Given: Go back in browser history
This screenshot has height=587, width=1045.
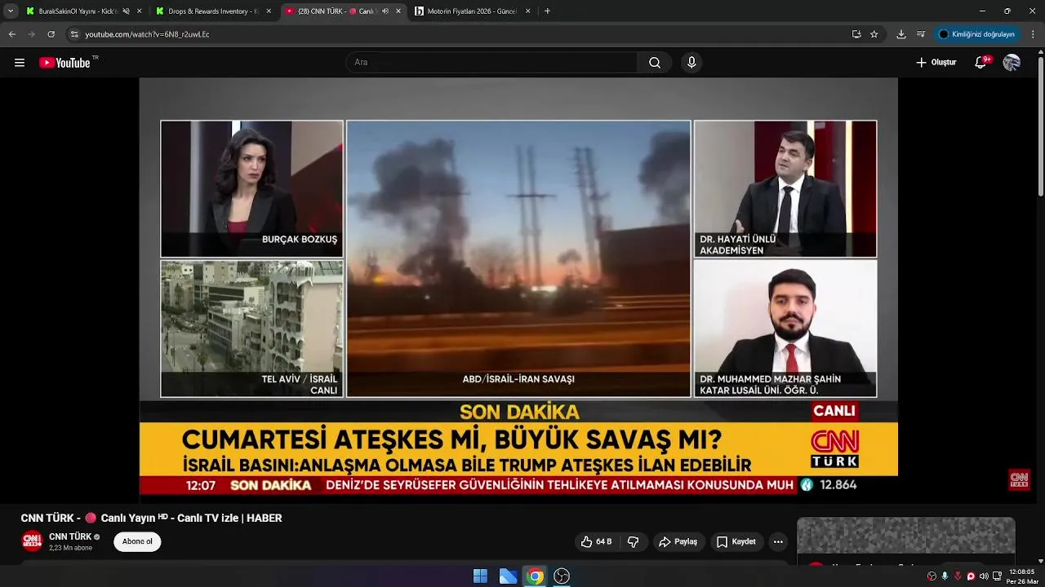Looking at the screenshot, I should pyautogui.click(x=12, y=34).
